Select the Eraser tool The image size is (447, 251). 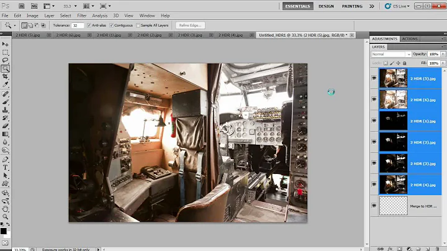point(5,125)
